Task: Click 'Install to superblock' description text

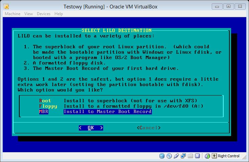Action: pos(130,101)
